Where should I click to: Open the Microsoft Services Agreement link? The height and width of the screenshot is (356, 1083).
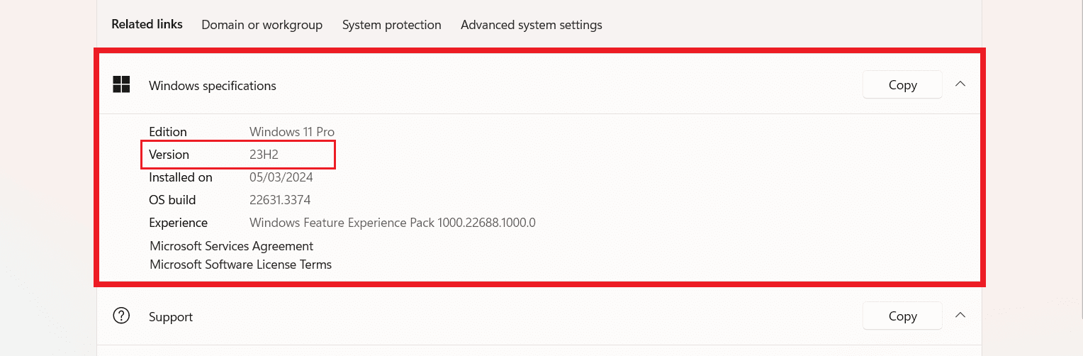point(231,246)
